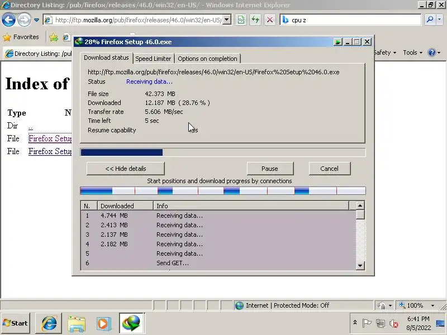Switch to the Speed Limiter tab
Screen dimensions: 447x335
point(153,59)
